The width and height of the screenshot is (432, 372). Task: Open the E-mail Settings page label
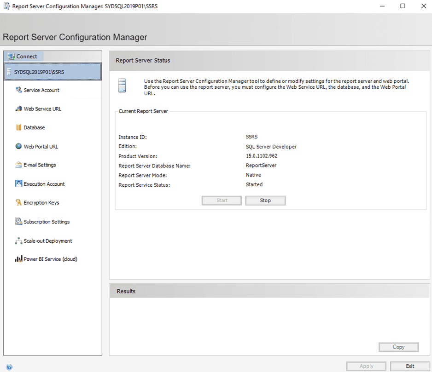coord(40,165)
